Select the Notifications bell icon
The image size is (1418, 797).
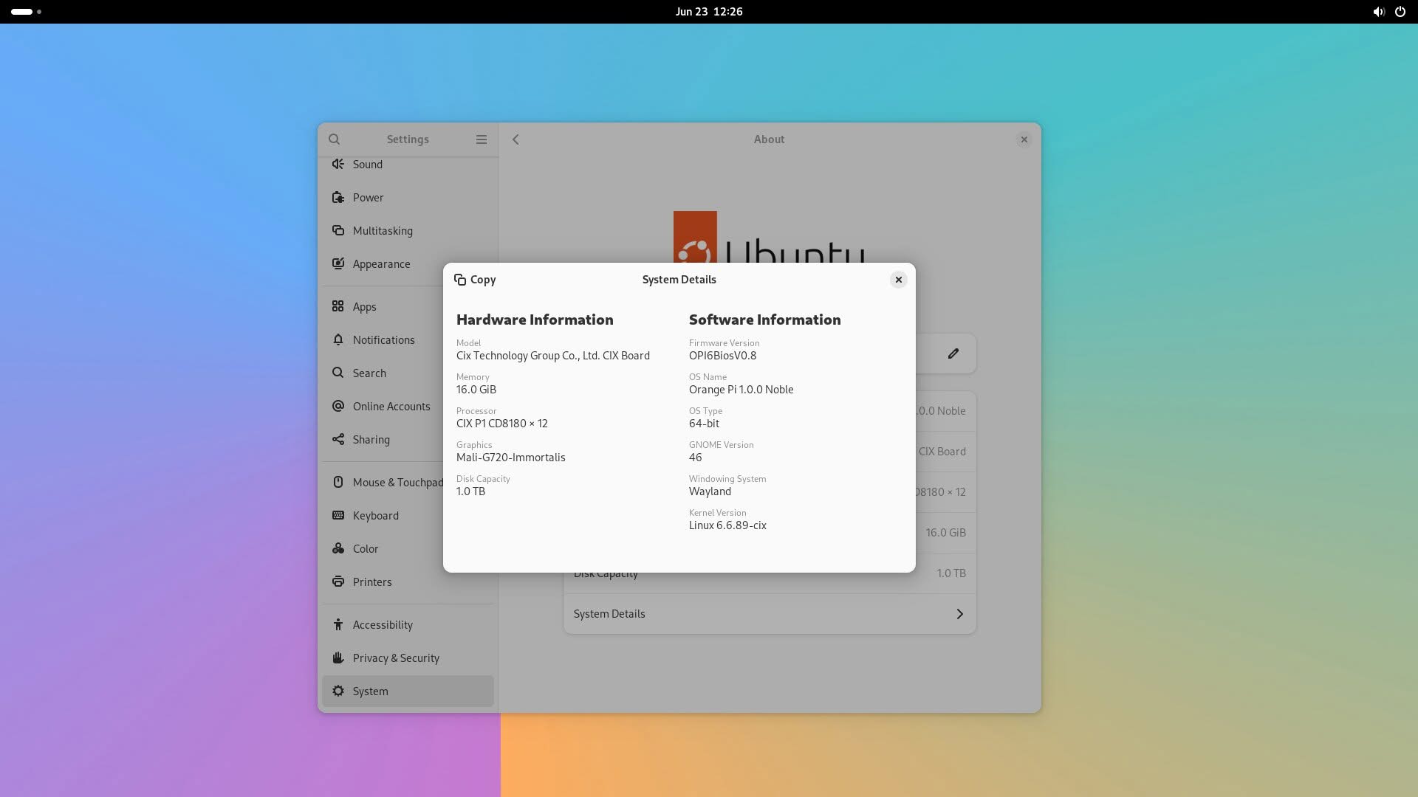[338, 339]
